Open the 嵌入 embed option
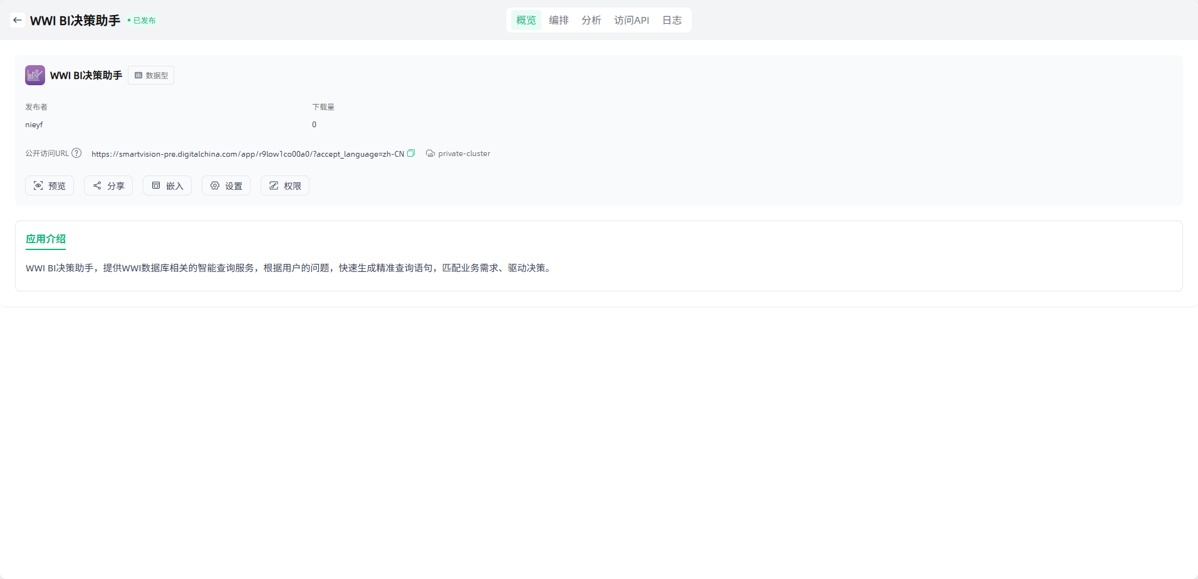This screenshot has width=1198, height=579. [167, 185]
